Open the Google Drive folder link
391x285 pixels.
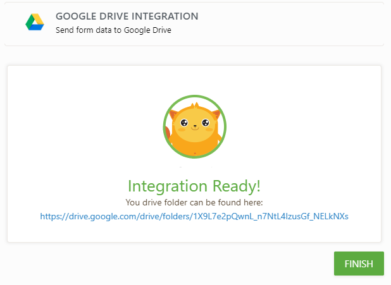pos(194,216)
